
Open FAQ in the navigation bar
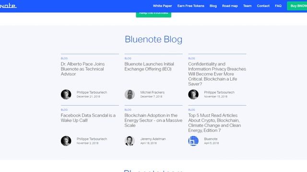[x=278, y=6]
